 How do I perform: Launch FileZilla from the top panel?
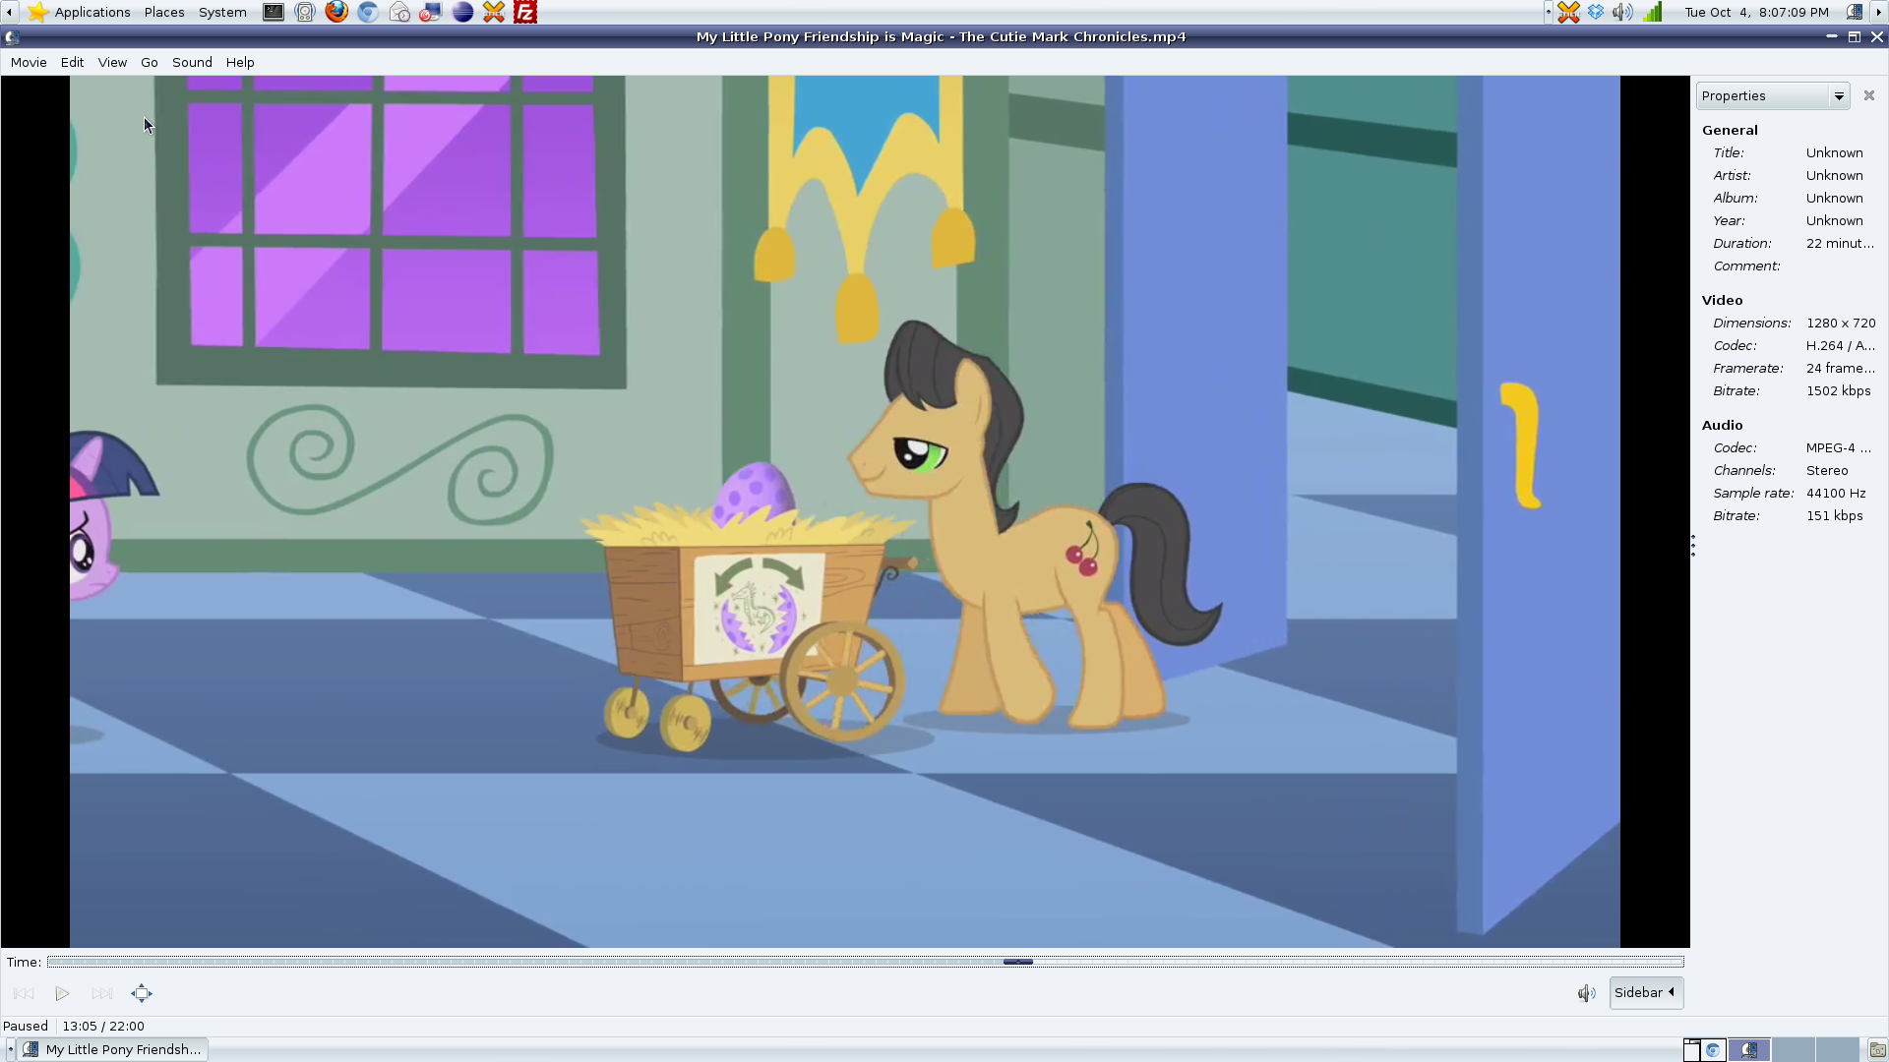pyautogui.click(x=525, y=12)
